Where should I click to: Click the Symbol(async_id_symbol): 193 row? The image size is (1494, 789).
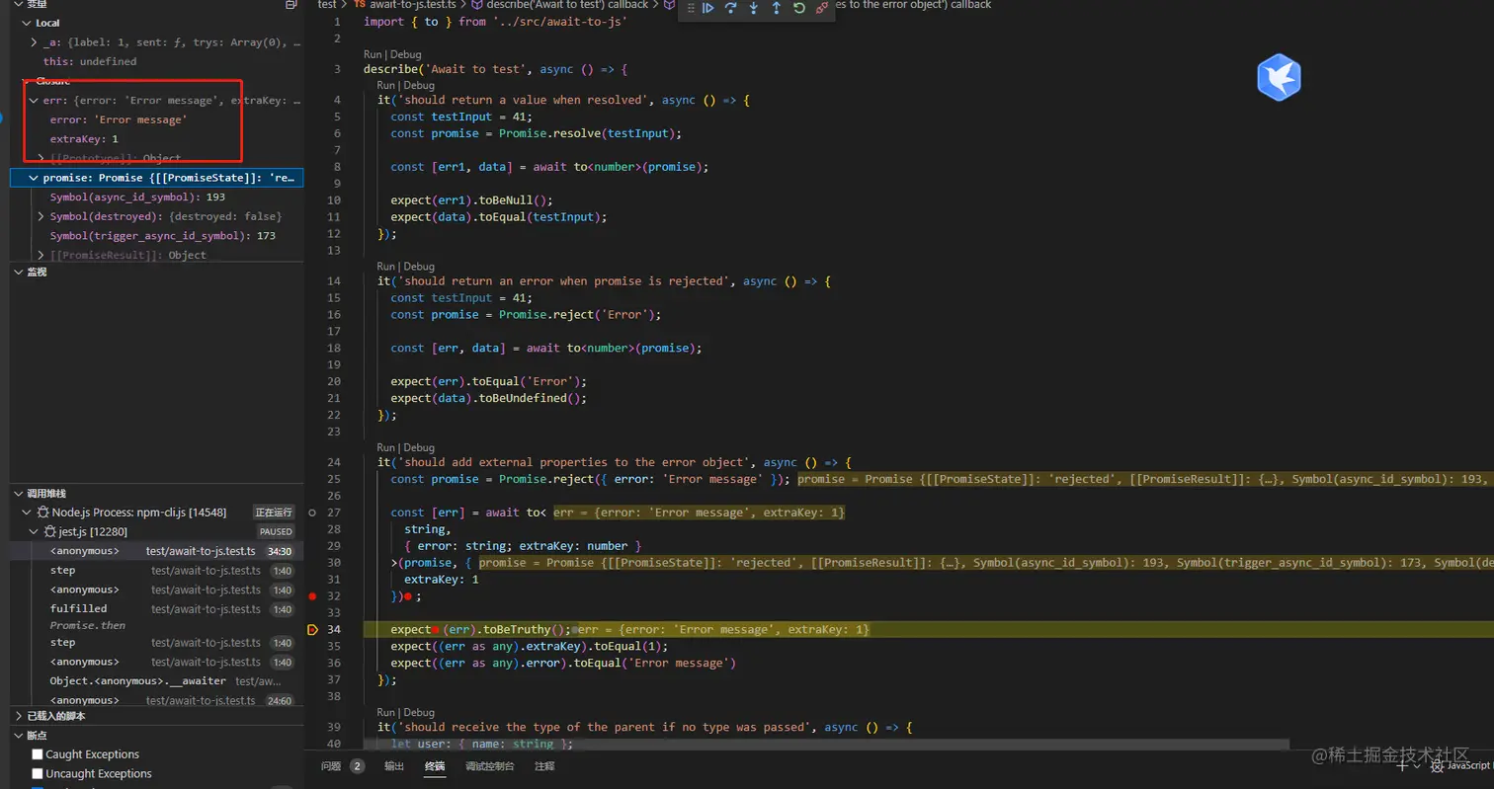tap(157, 197)
